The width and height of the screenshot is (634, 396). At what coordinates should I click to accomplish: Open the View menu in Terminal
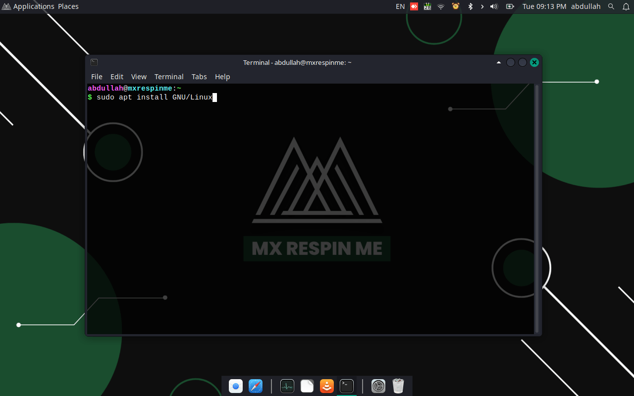tap(139, 77)
